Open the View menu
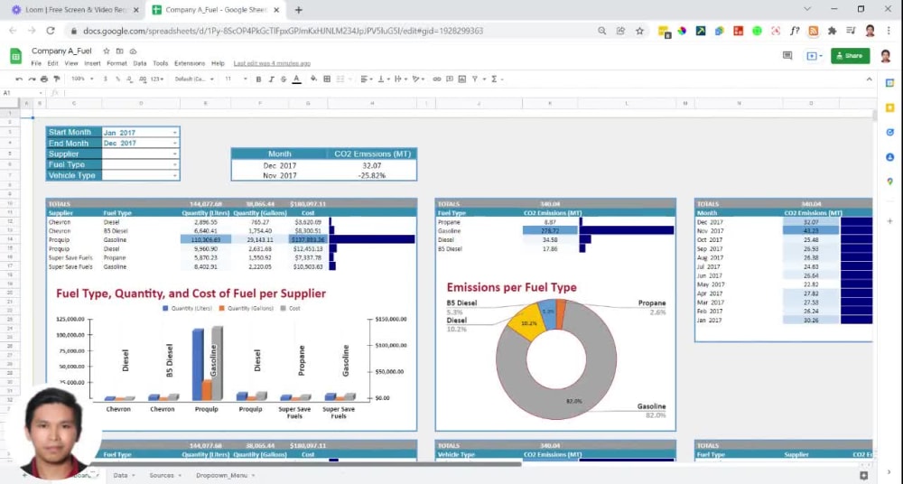The height and width of the screenshot is (484, 903). [71, 63]
